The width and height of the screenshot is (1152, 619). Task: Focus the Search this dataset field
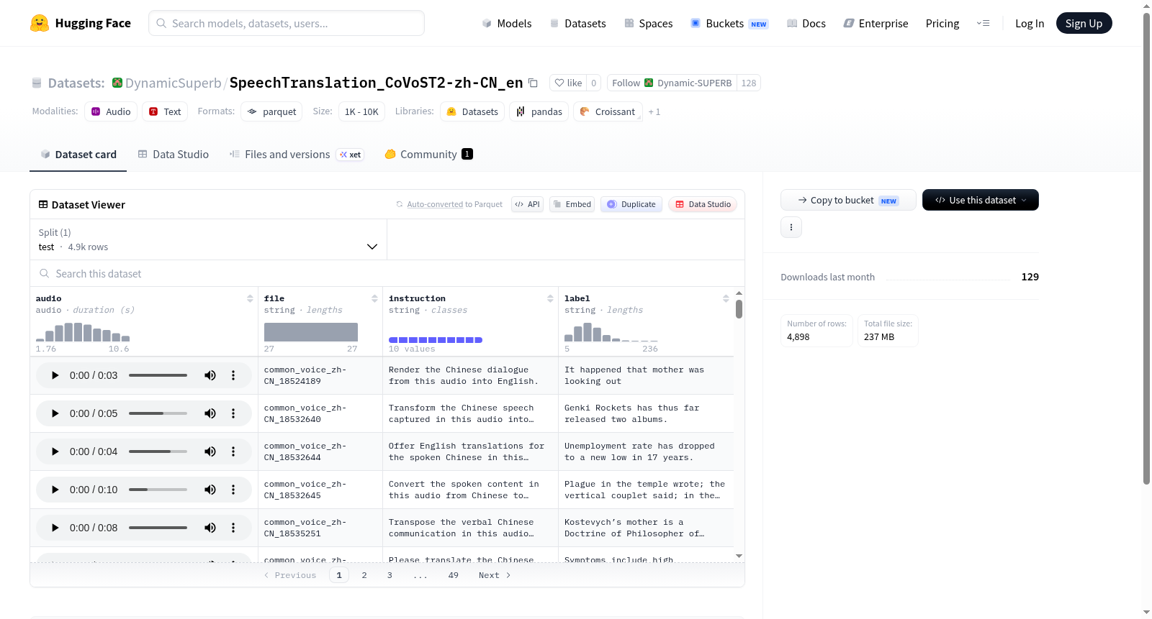(x=387, y=273)
